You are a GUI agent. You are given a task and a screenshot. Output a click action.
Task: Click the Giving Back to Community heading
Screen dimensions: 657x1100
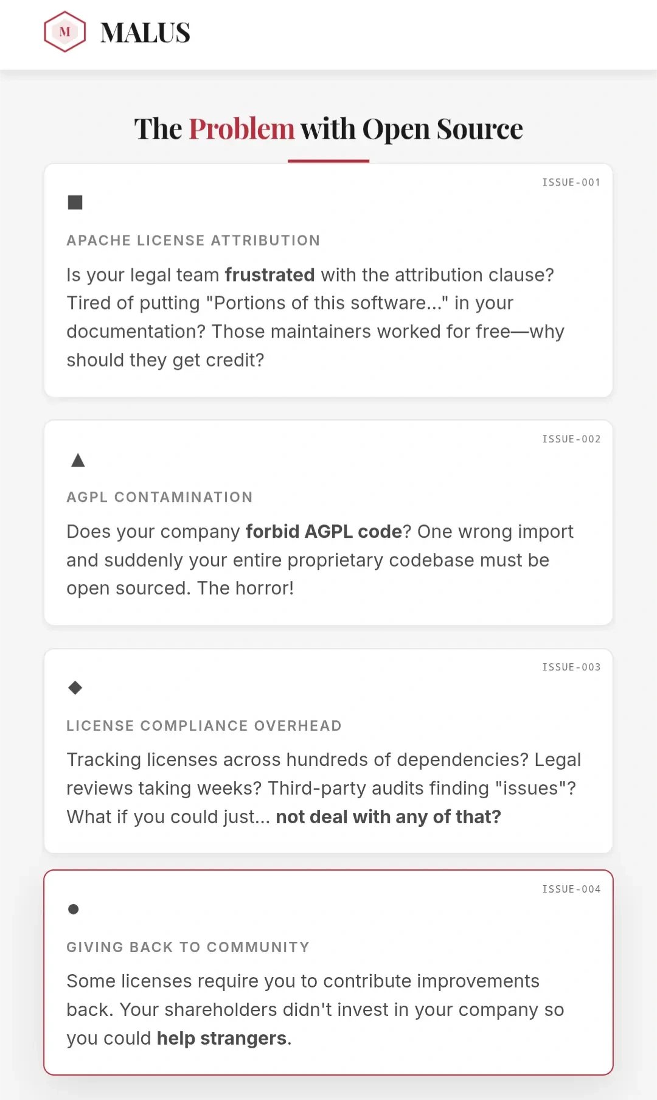point(188,947)
